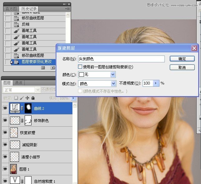Close the History panel group
The width and height of the screenshot is (201, 184).
click(x=69, y=4)
